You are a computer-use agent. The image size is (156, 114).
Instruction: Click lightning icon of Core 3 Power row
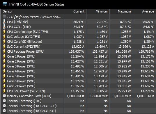pyautogui.click(x=4, y=66)
